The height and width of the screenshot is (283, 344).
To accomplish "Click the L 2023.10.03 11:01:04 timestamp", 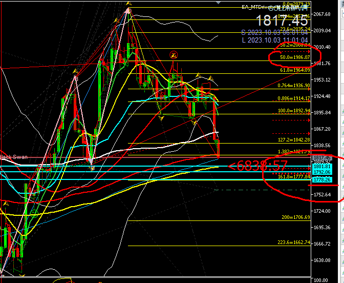I will [x=275, y=40].
